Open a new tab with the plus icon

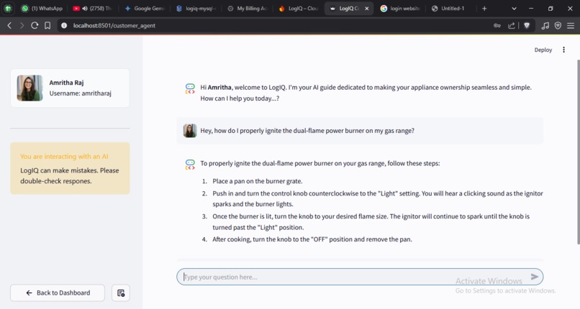pyautogui.click(x=484, y=8)
